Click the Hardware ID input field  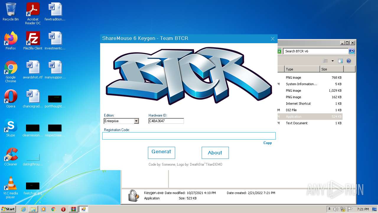166,121
